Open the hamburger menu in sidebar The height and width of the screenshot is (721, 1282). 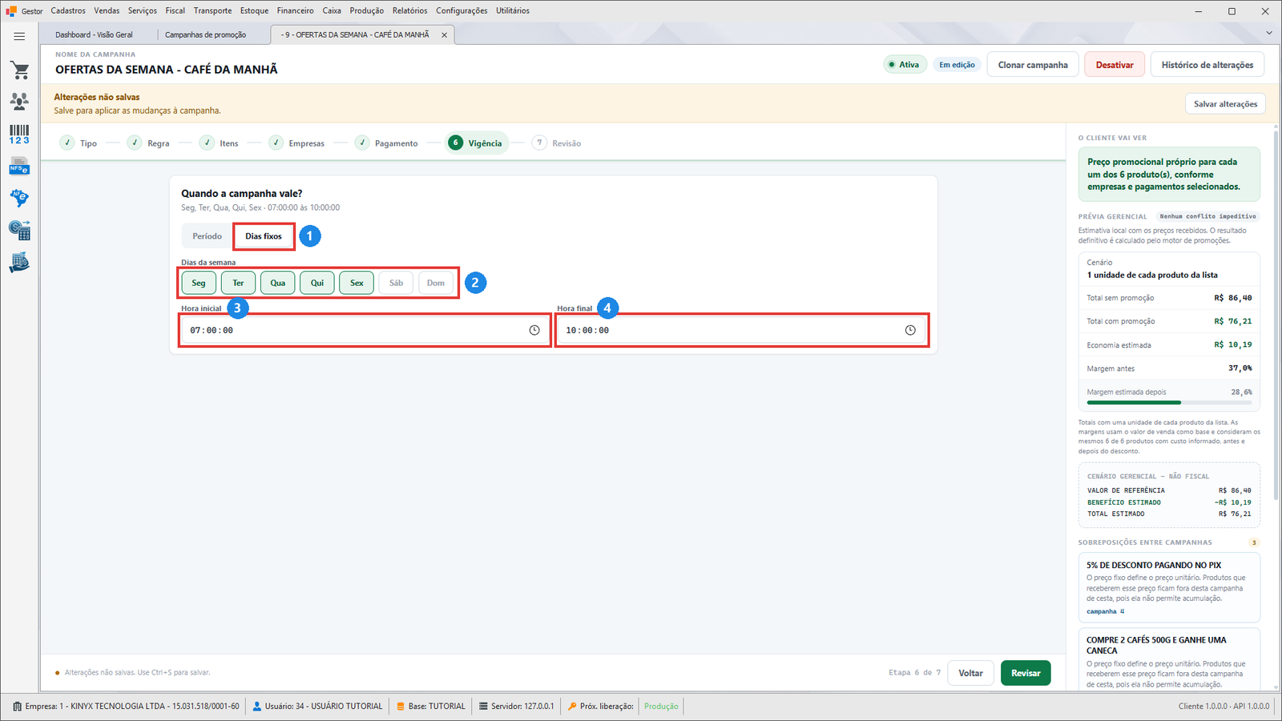[x=19, y=36]
